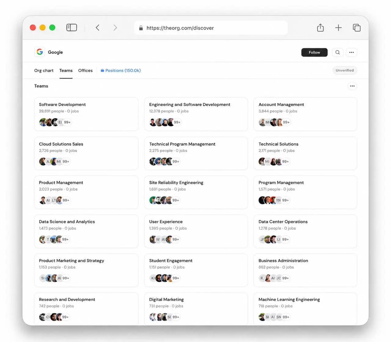The width and height of the screenshot is (391, 342).
Task: Click the LI avatar on Data Center Operations
Action: 279,239
